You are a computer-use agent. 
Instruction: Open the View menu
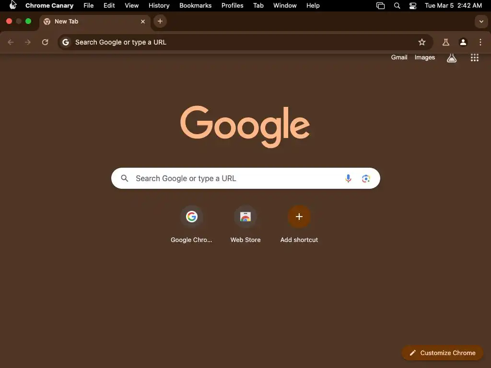(x=131, y=5)
